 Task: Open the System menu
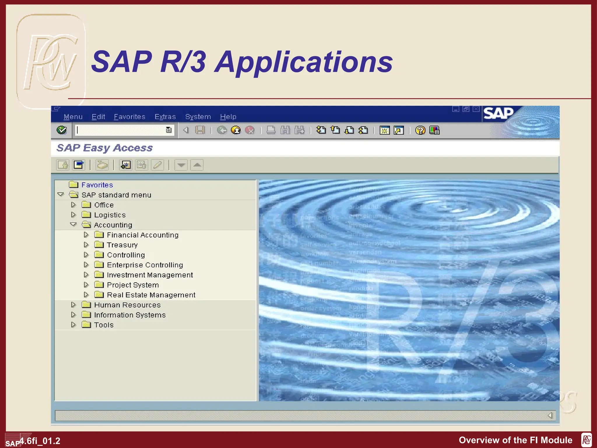point(198,117)
